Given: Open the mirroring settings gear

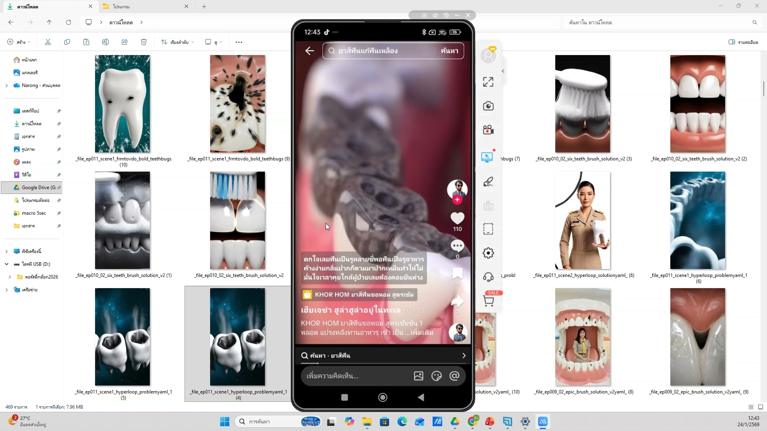Looking at the screenshot, I should 488,253.
